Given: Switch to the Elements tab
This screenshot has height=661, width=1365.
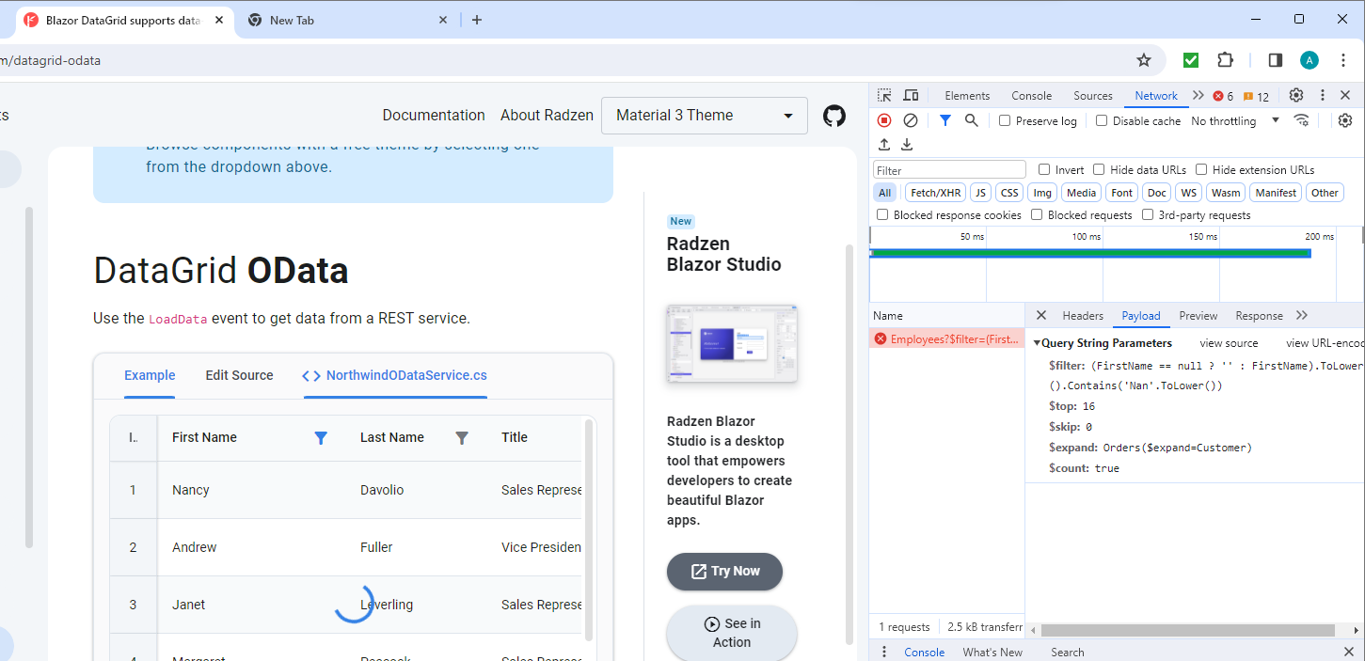Looking at the screenshot, I should 967,95.
